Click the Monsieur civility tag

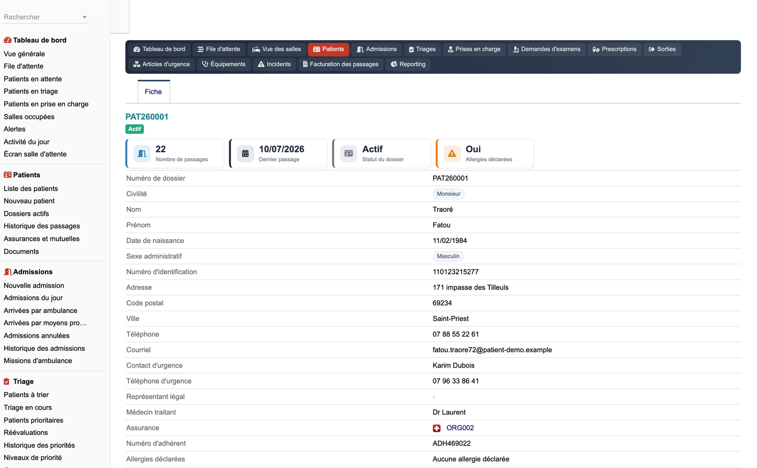point(448,194)
